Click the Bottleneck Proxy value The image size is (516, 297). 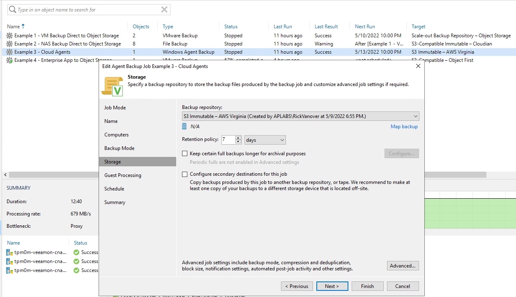[76, 226]
